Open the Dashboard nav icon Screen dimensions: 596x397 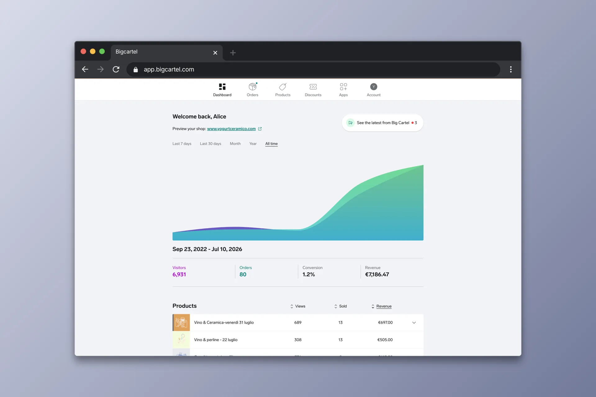pos(222,87)
